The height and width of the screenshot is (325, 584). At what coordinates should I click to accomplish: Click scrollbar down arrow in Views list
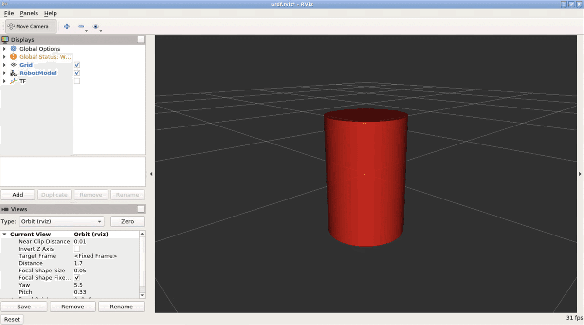142,295
